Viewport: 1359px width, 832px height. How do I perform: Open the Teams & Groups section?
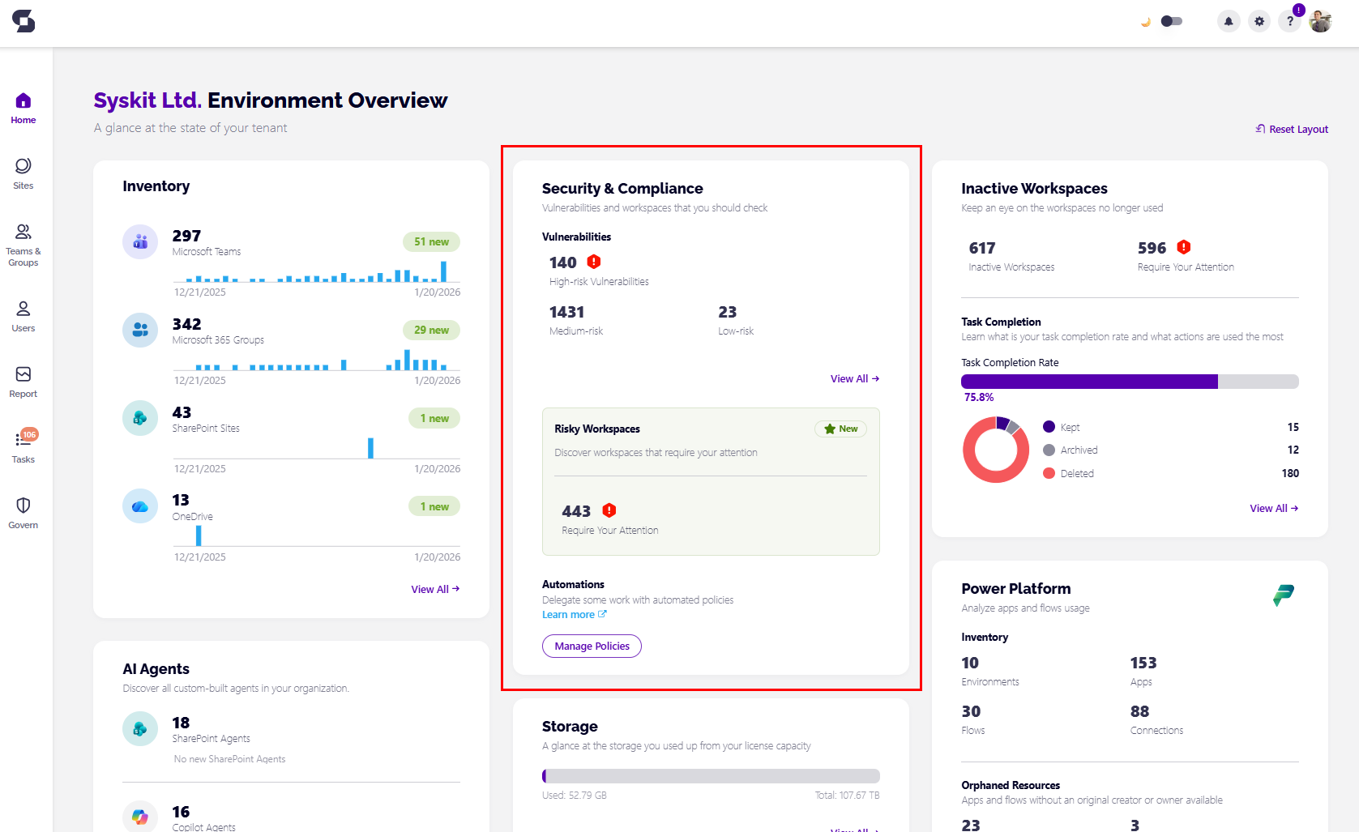click(x=23, y=240)
